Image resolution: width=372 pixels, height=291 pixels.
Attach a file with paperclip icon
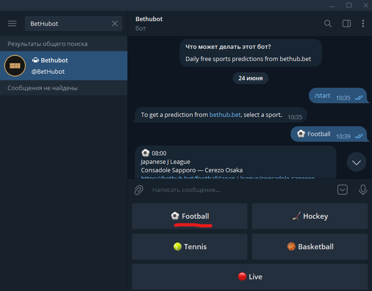139,190
